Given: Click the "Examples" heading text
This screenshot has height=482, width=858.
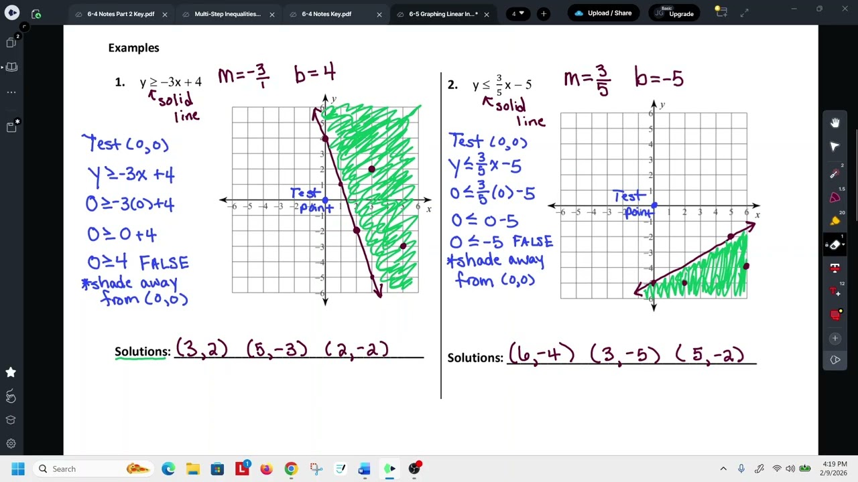Looking at the screenshot, I should 133,48.
